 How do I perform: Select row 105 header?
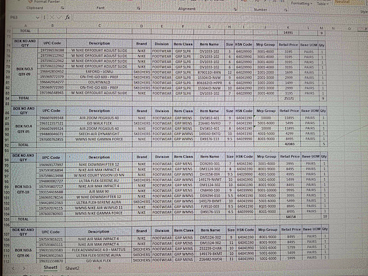6,219
